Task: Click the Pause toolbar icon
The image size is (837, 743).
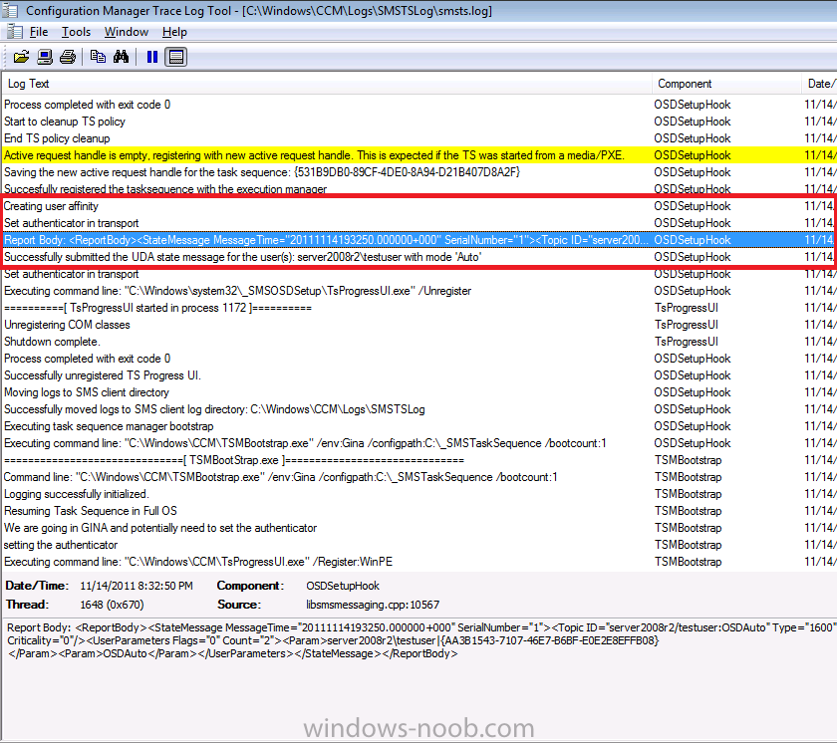Action: [152, 57]
